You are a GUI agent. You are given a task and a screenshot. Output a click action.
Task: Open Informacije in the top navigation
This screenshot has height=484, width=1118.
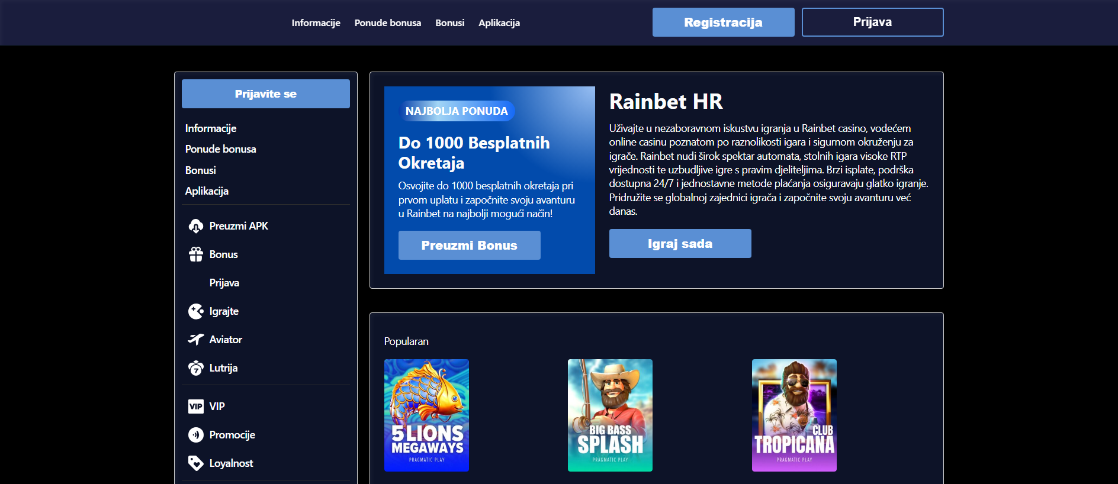point(316,23)
